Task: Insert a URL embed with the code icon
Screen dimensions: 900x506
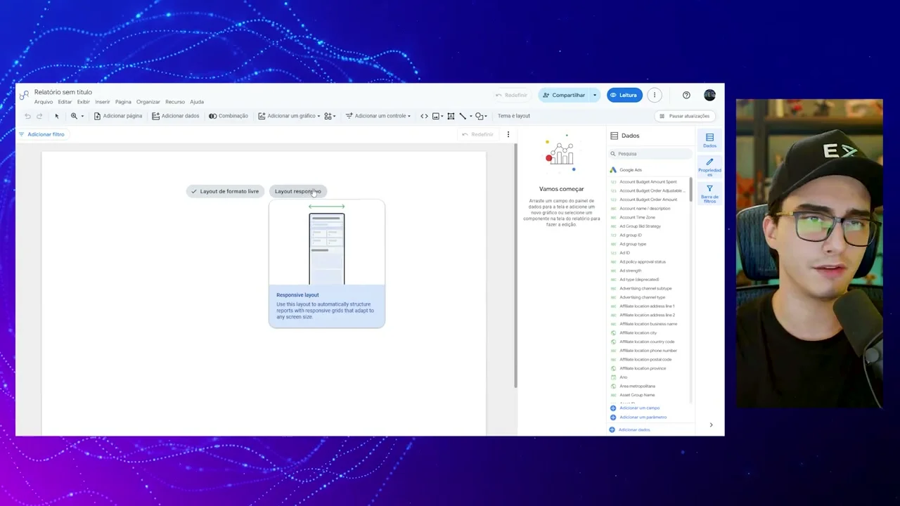Action: [x=424, y=116]
